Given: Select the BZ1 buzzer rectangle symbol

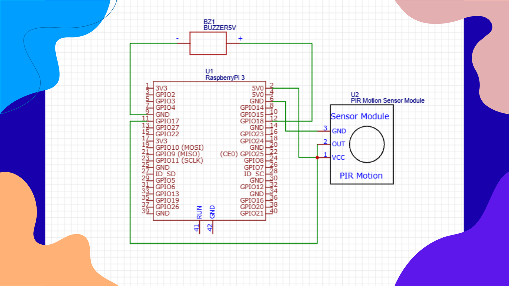Looking at the screenshot, I should 208,43.
